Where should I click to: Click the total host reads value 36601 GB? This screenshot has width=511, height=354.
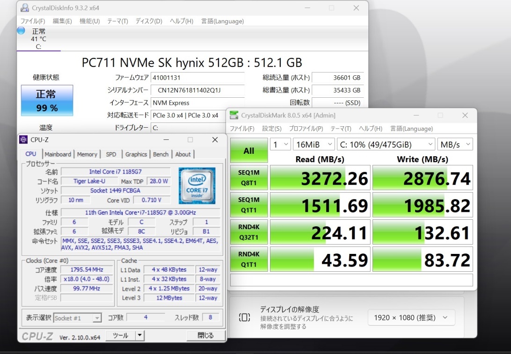[338, 78]
